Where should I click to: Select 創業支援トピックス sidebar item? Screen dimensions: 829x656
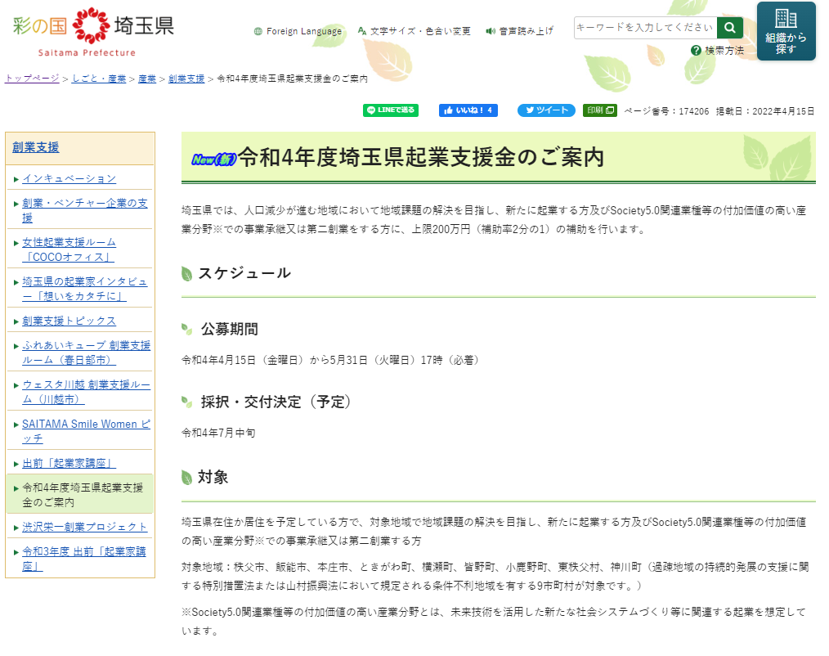[x=69, y=321]
